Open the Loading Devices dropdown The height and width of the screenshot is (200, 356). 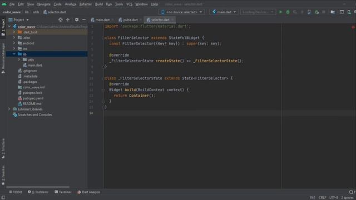258,12
